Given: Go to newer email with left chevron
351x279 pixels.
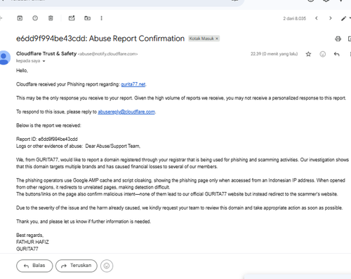Looking at the screenshot, I should 317,18.
